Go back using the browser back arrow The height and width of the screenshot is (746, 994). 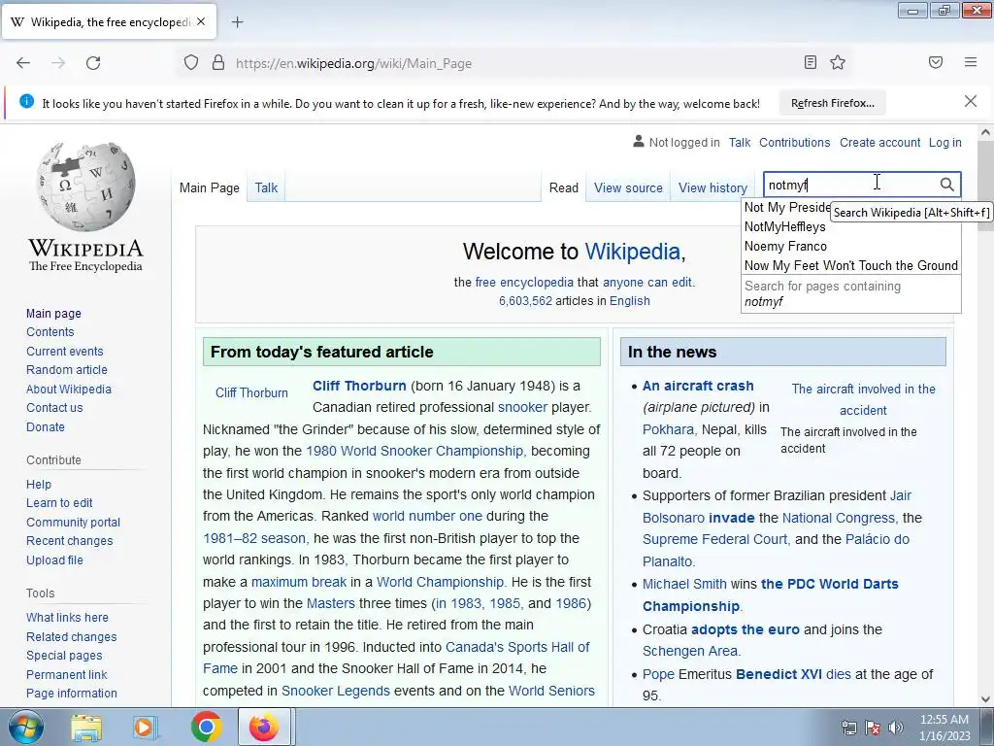click(x=23, y=63)
